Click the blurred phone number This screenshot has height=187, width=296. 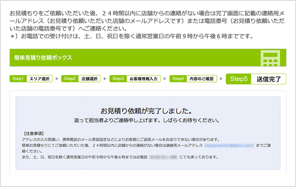163,157
